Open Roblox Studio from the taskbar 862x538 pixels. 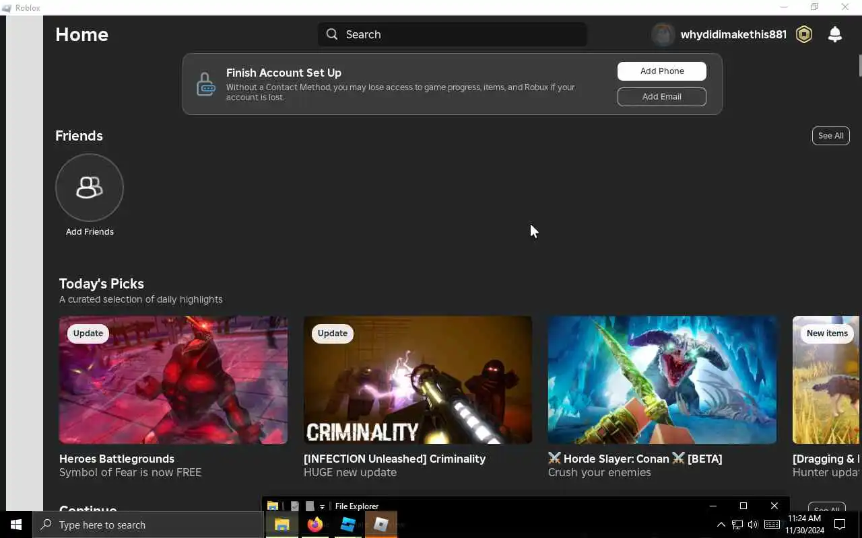click(x=348, y=525)
